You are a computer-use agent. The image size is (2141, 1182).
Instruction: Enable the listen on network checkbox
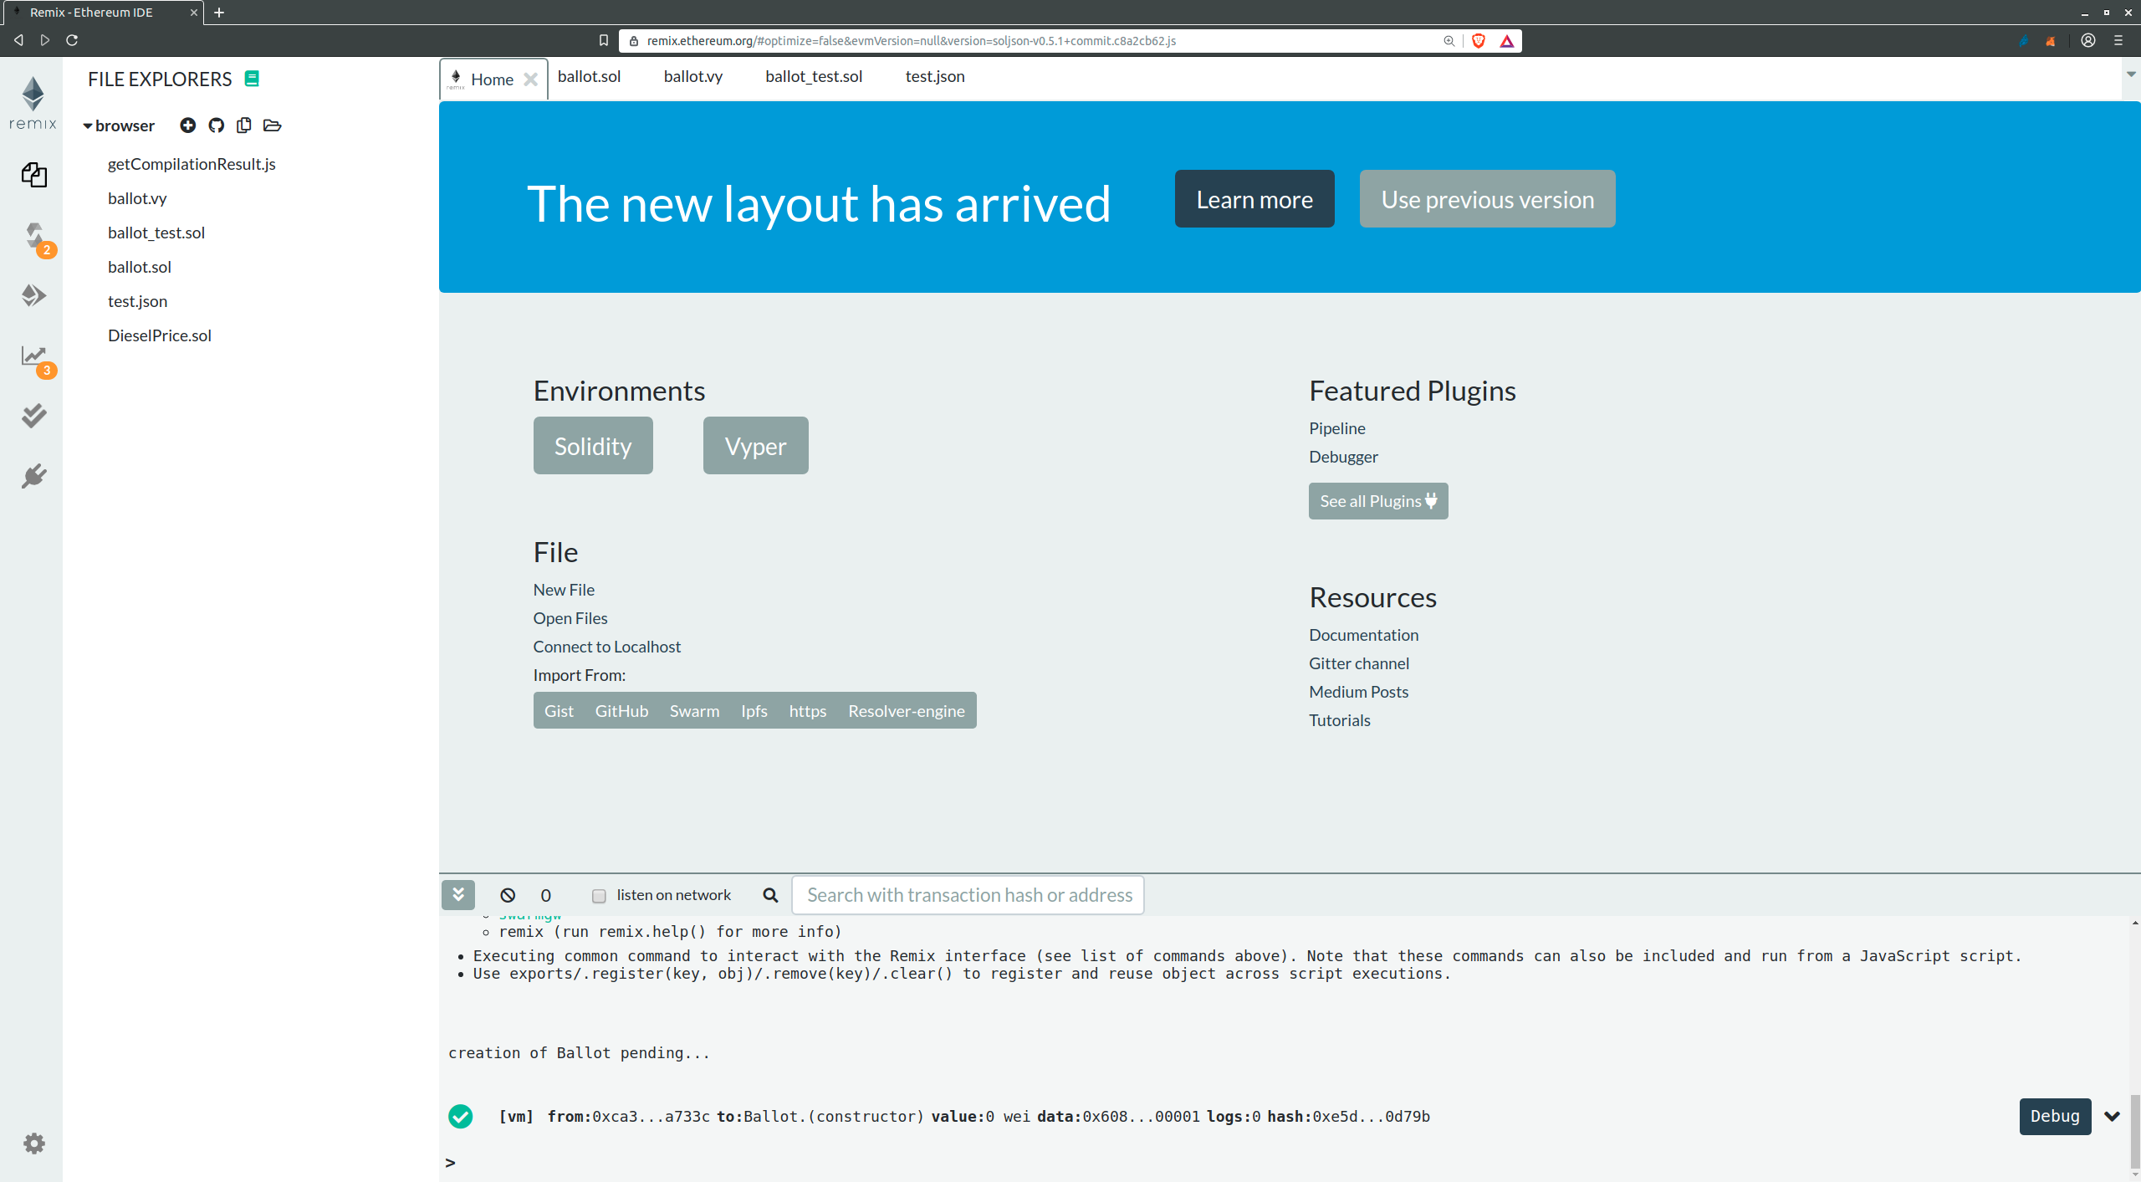tap(599, 896)
